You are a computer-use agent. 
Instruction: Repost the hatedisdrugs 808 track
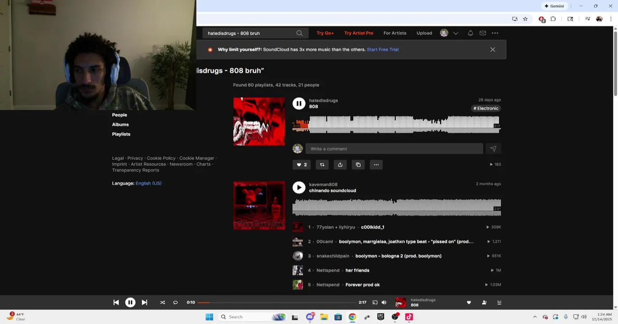click(x=322, y=165)
